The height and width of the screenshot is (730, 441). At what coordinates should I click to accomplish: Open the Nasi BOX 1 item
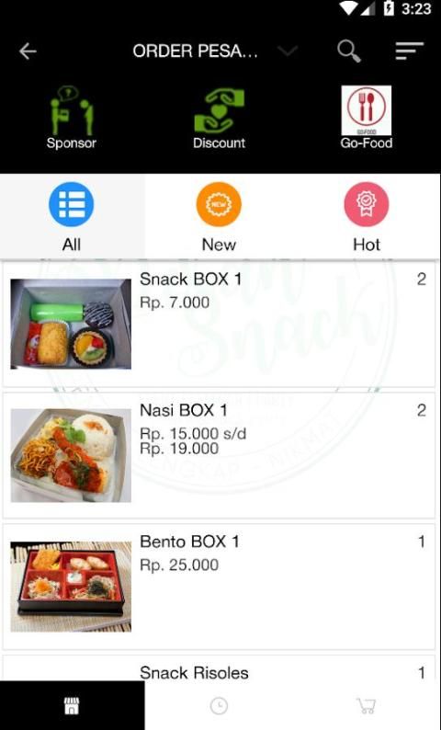(x=219, y=455)
